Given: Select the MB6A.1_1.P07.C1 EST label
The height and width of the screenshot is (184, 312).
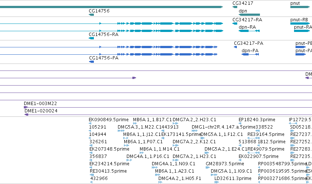Looking at the screenshot, I should pos(143,142).
